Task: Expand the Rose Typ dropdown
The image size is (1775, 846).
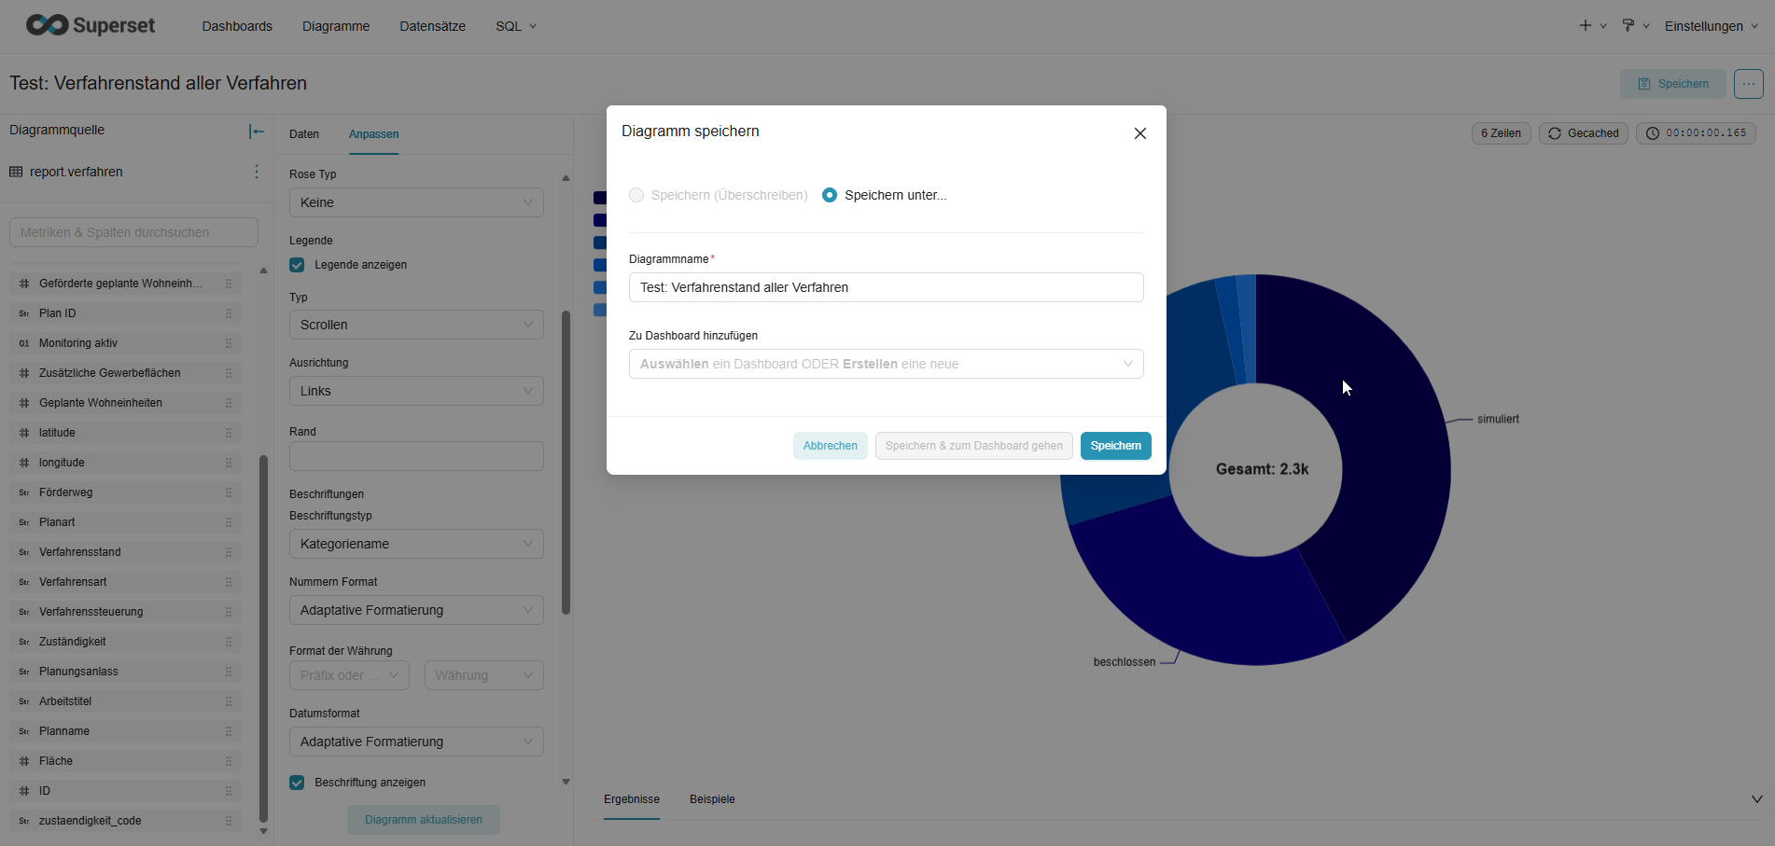Action: click(x=416, y=202)
